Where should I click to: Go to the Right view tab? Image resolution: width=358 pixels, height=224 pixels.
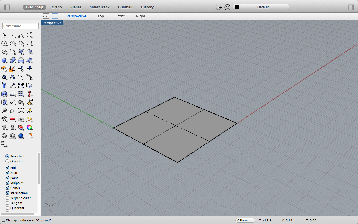click(141, 16)
